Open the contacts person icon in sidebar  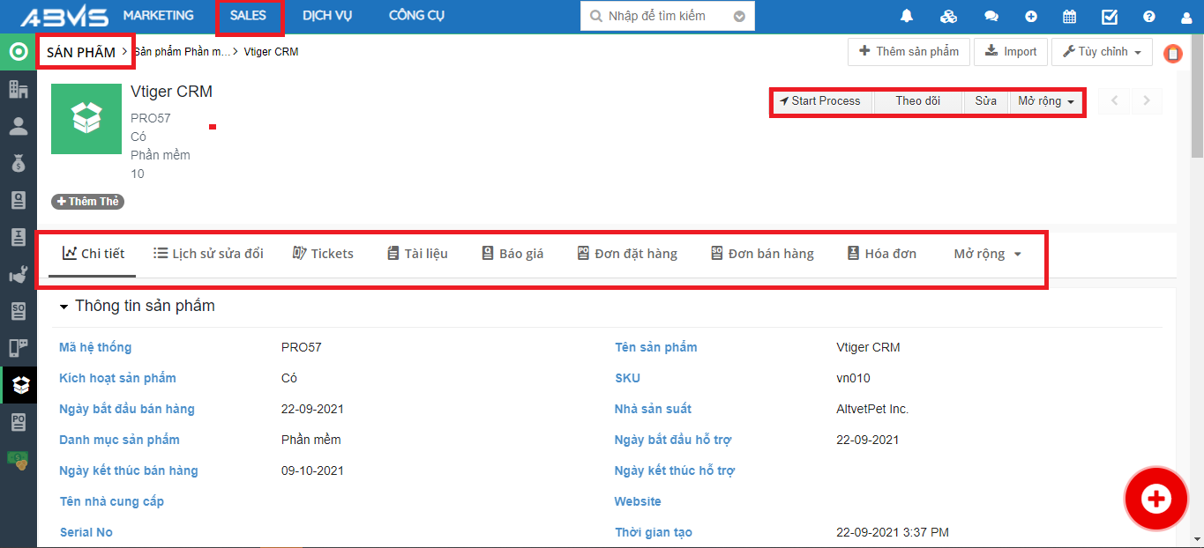pos(18,126)
